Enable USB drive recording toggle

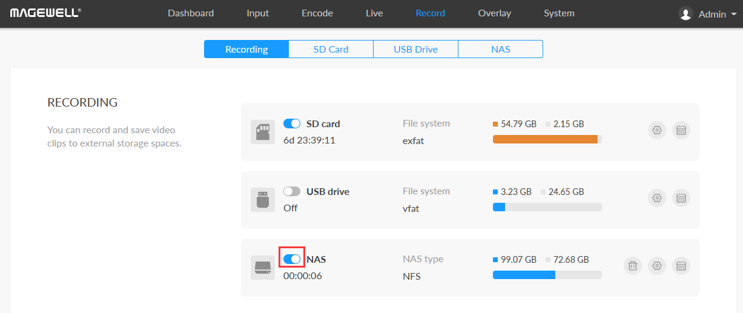292,191
